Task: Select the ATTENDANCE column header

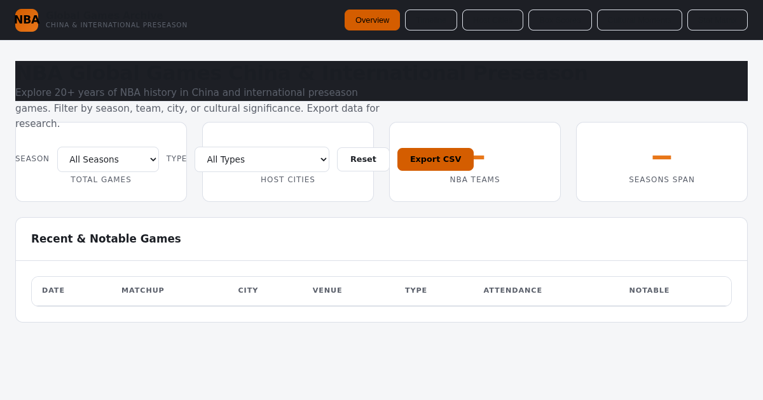Action: point(512,291)
